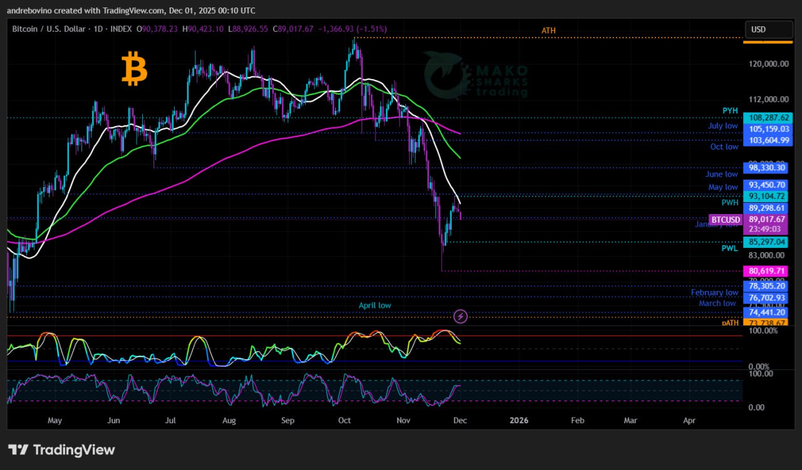Click the April low text label
Viewport: 802px width, 470px height.
375,305
